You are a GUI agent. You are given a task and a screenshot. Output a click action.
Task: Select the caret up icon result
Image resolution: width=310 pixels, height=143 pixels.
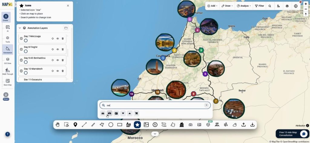130,113
